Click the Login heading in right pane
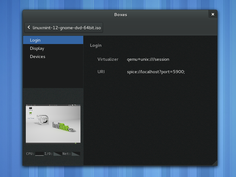Viewport: 236px width, 177px height. [x=96, y=46]
